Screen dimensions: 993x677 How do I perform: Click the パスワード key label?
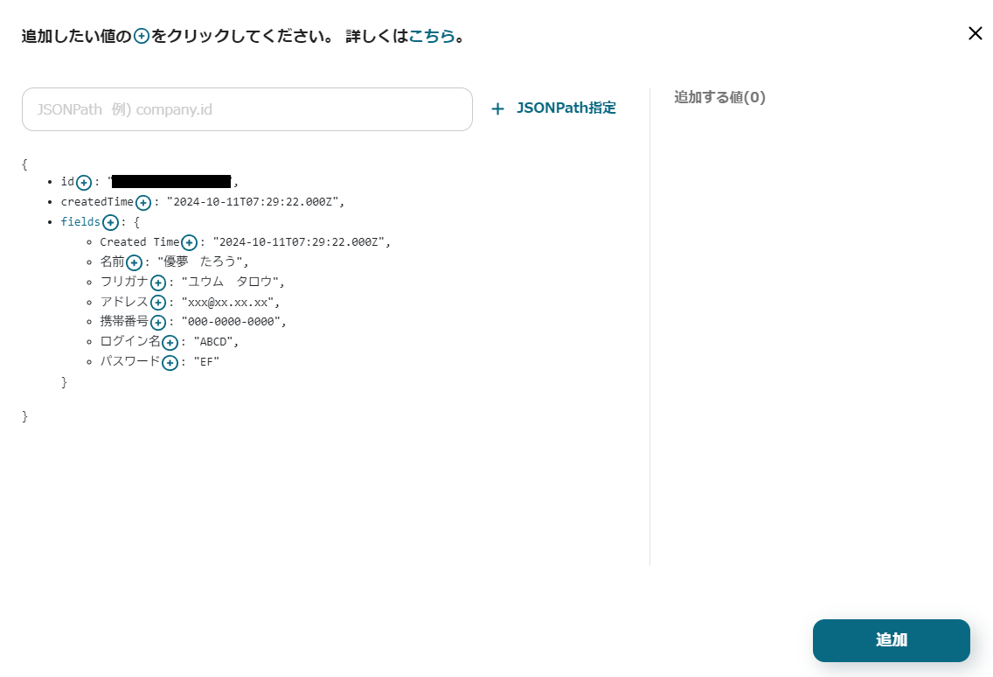(x=130, y=362)
